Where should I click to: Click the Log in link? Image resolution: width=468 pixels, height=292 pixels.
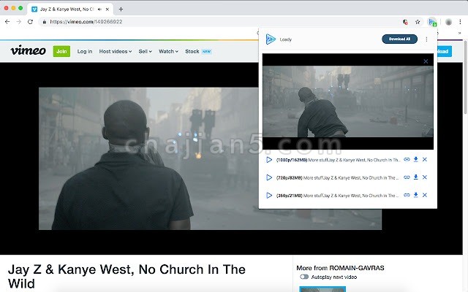click(x=85, y=52)
